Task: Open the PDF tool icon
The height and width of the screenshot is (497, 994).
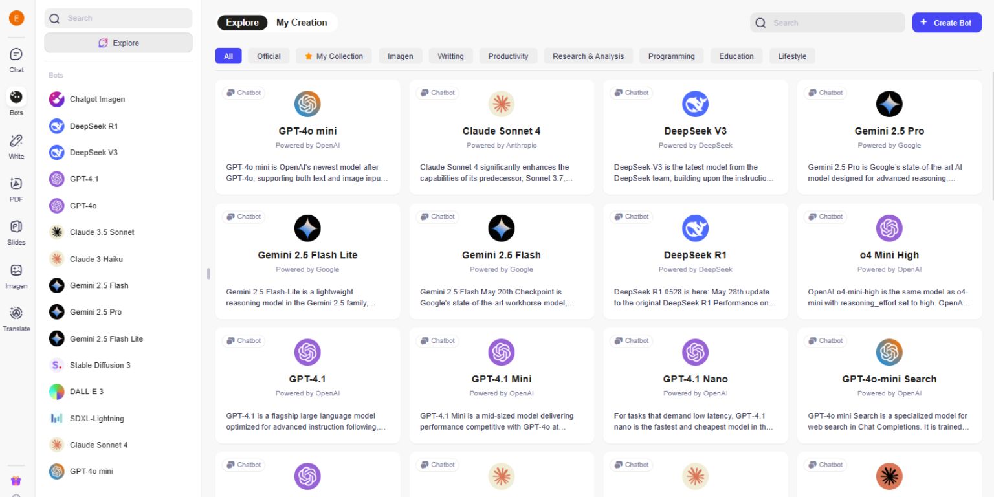Action: pos(16,184)
